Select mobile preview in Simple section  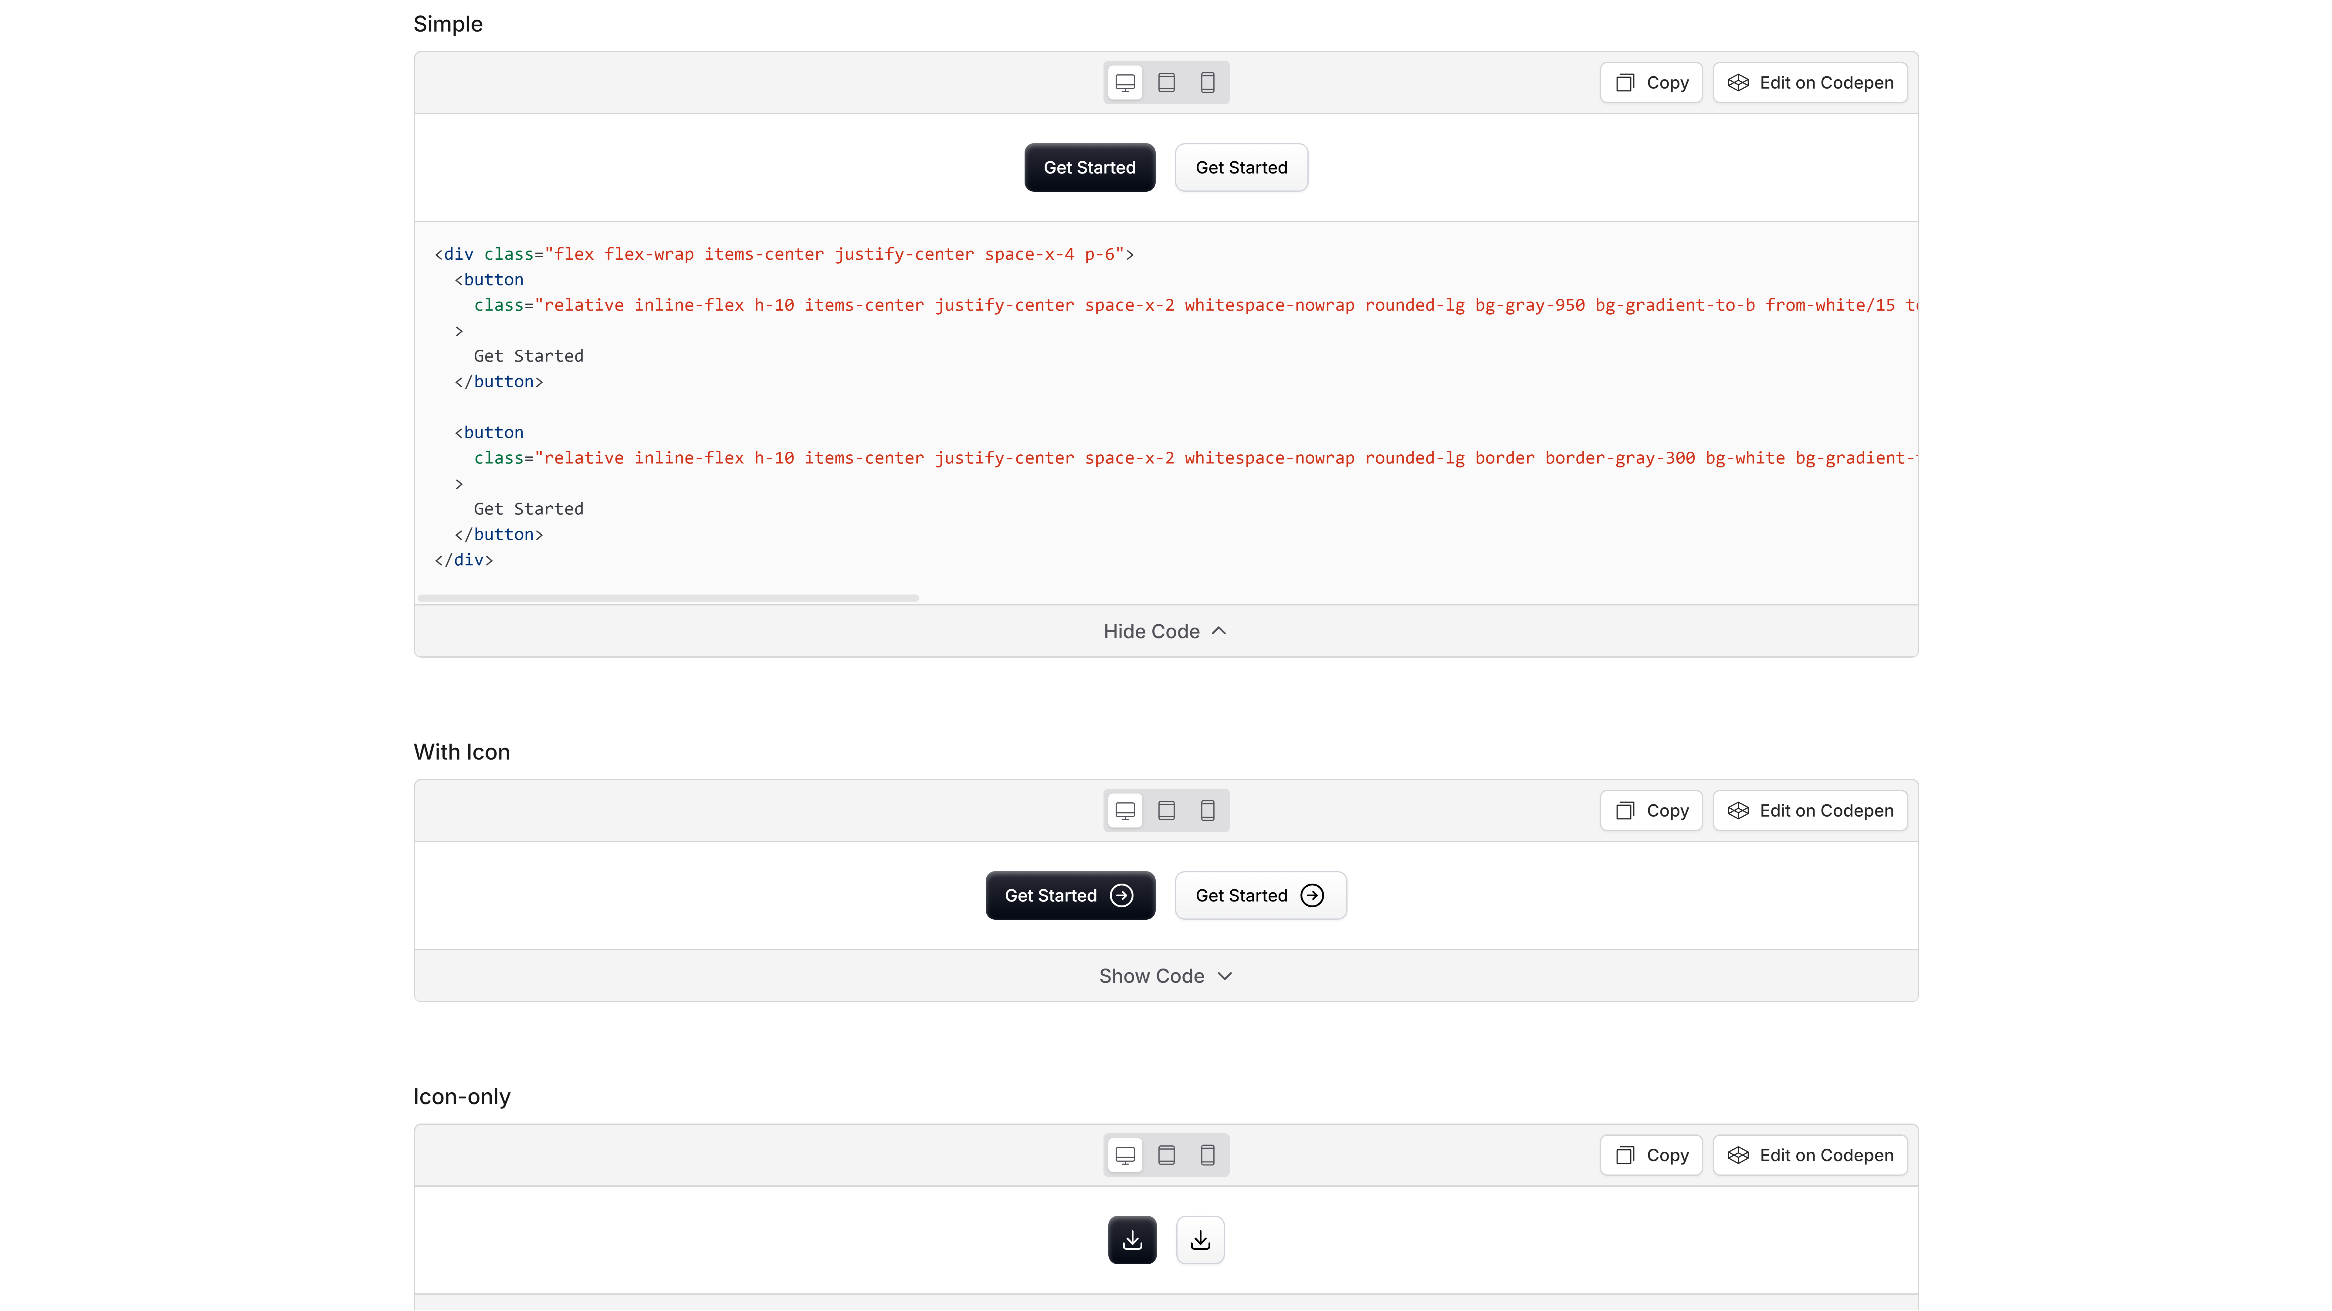click(1208, 82)
